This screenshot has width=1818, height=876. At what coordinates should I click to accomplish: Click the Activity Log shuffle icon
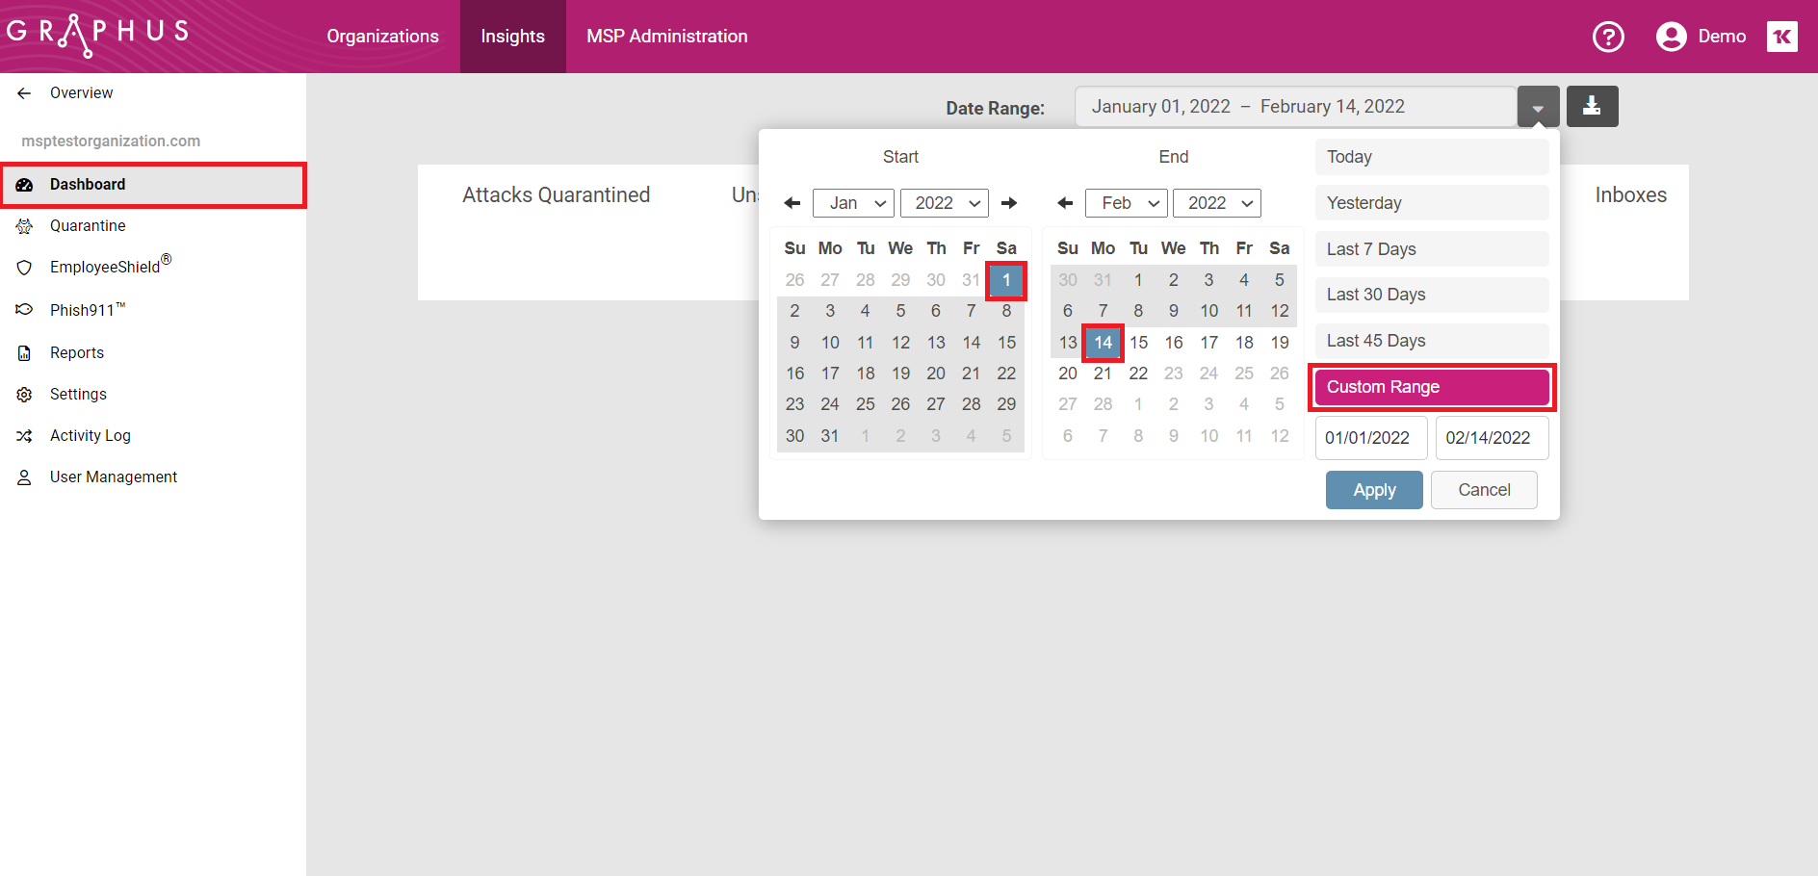click(25, 436)
